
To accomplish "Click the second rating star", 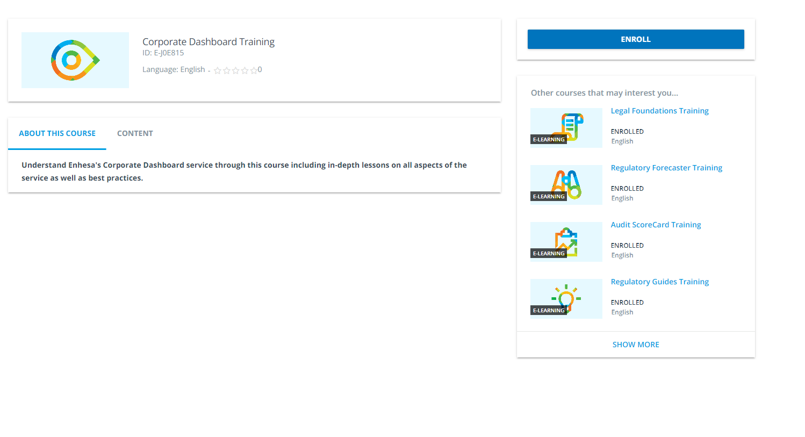I will click(227, 70).
